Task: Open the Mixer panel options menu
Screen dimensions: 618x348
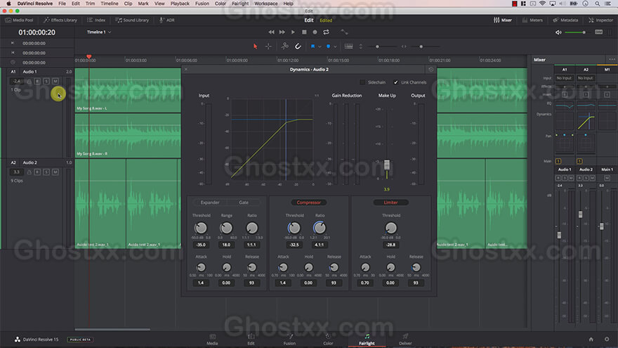Action: tap(612, 60)
